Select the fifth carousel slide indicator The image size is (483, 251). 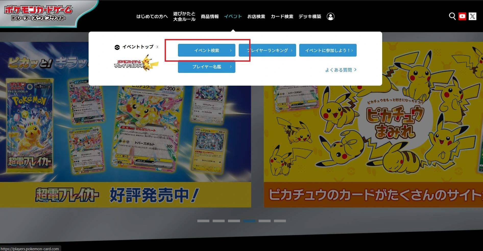pos(264,221)
